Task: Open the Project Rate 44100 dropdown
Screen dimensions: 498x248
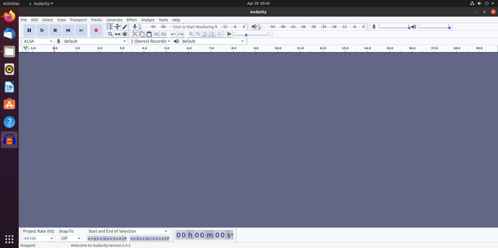Action: coord(39,238)
